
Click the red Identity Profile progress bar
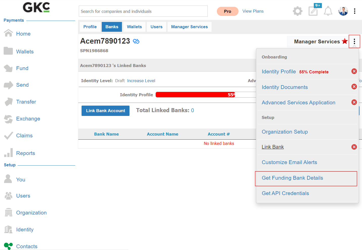[x=195, y=95]
